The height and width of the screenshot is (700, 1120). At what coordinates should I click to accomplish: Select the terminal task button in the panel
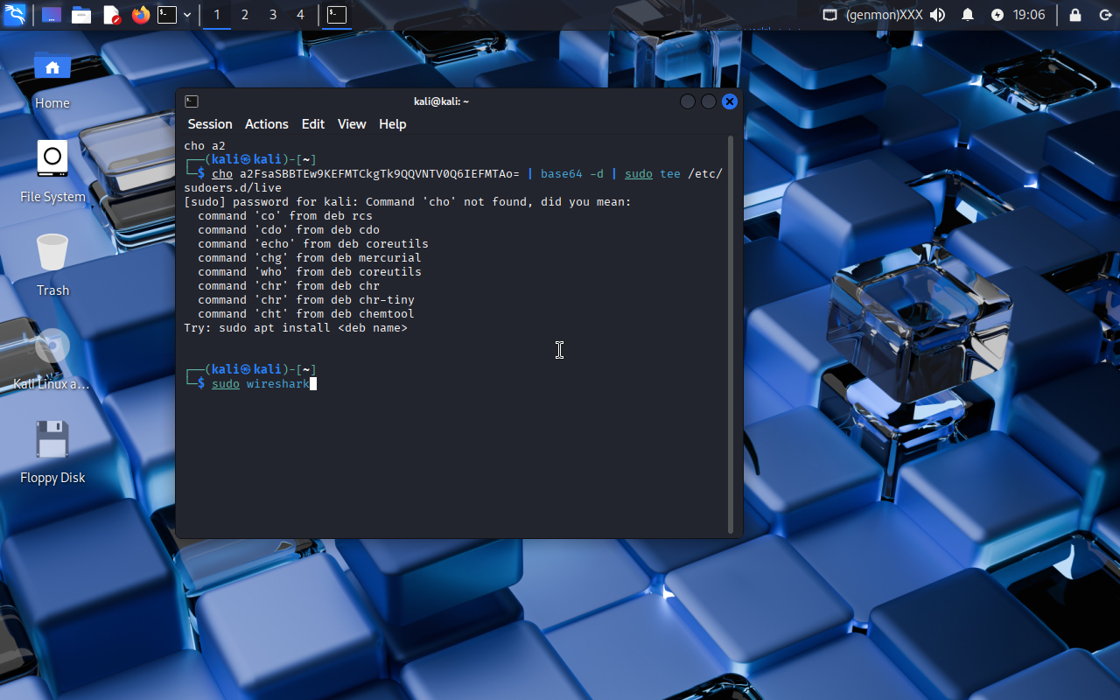[x=337, y=15]
